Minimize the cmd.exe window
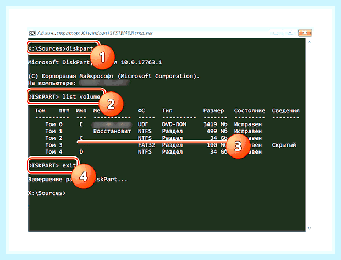The height and width of the screenshot is (260, 341). 276,33
